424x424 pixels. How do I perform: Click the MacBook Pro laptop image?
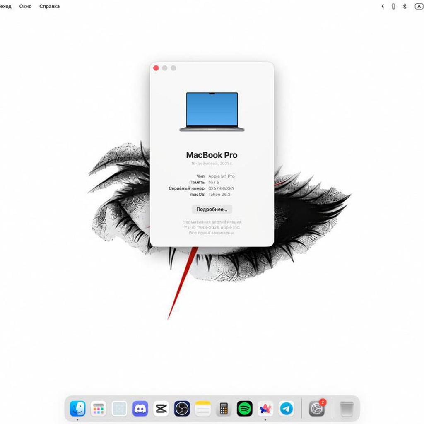pyautogui.click(x=212, y=112)
